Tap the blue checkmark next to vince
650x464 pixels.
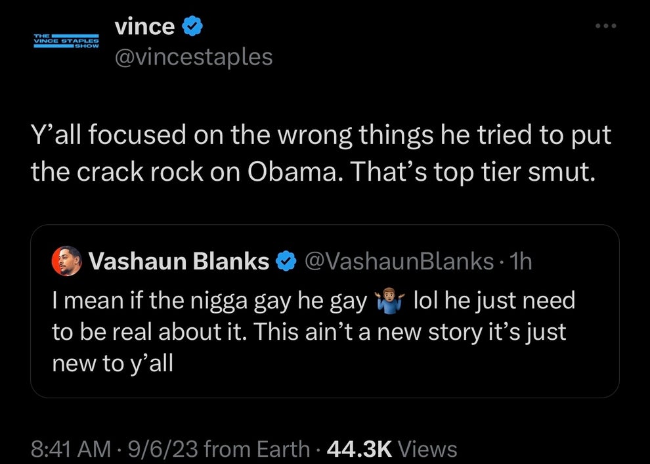click(191, 26)
